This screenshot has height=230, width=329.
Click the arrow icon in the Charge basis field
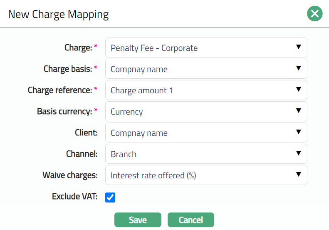tap(298, 69)
